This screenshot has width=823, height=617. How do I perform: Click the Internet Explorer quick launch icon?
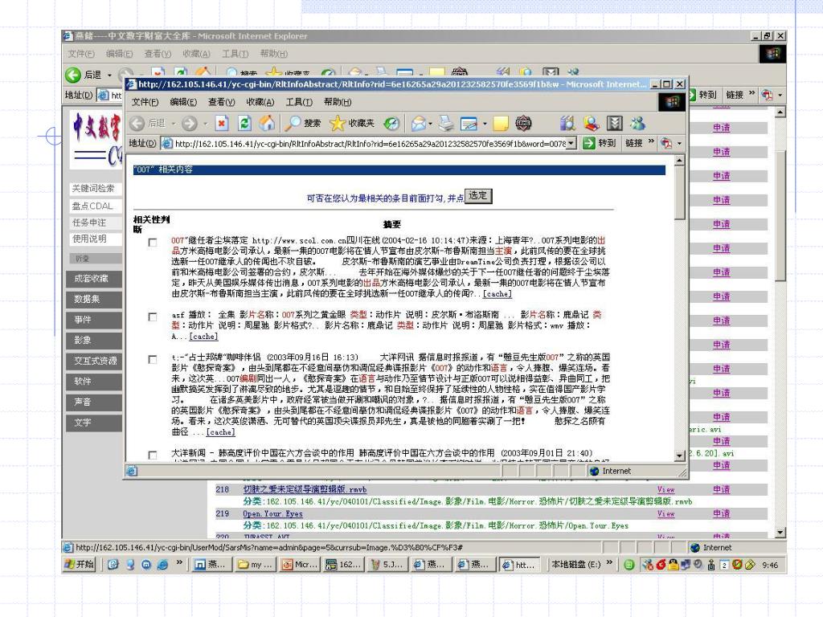(162, 565)
